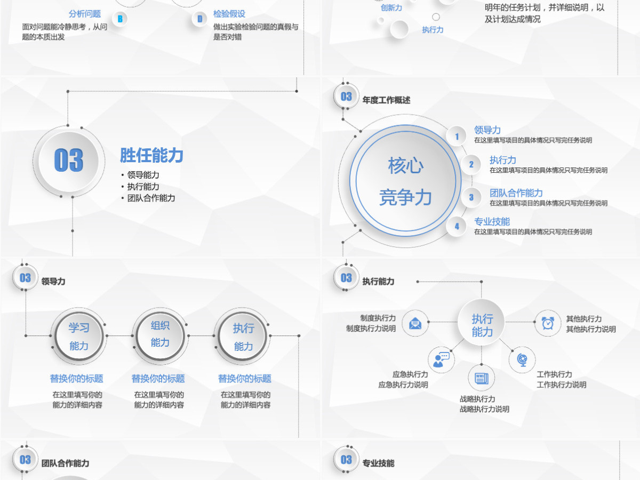Select the large 03 circle beside 胜任能力

click(x=69, y=161)
